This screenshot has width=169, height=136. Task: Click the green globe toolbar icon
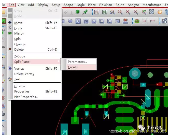point(78,12)
